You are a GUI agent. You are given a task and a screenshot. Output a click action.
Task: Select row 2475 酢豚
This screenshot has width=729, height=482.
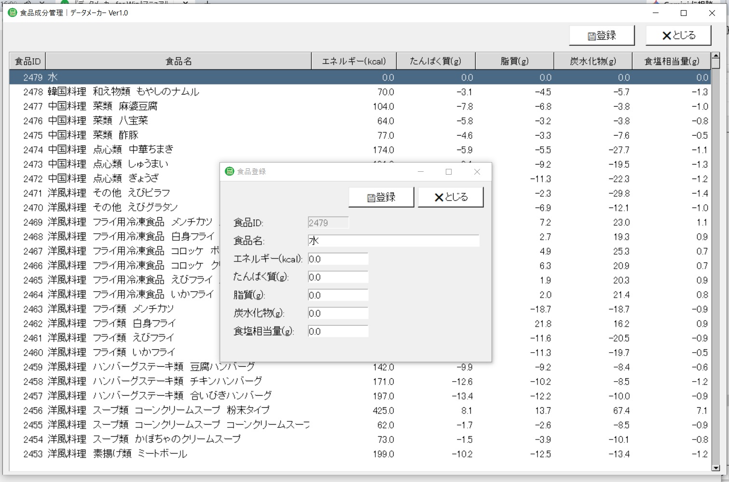[x=360, y=135]
